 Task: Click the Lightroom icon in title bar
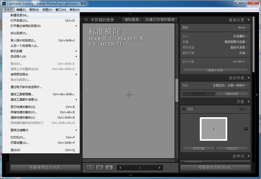4,3
